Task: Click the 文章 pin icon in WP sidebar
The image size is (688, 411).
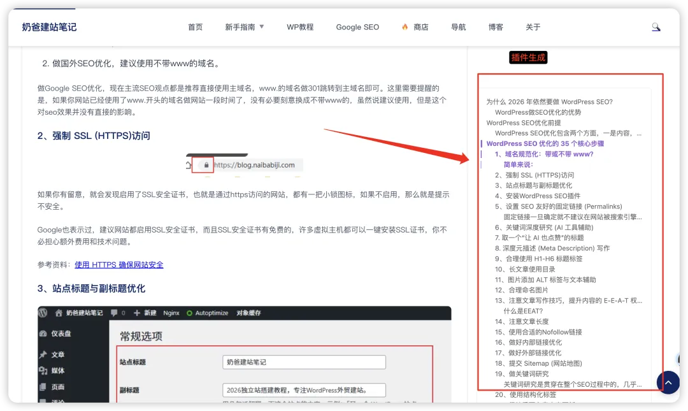Action: tap(43, 354)
